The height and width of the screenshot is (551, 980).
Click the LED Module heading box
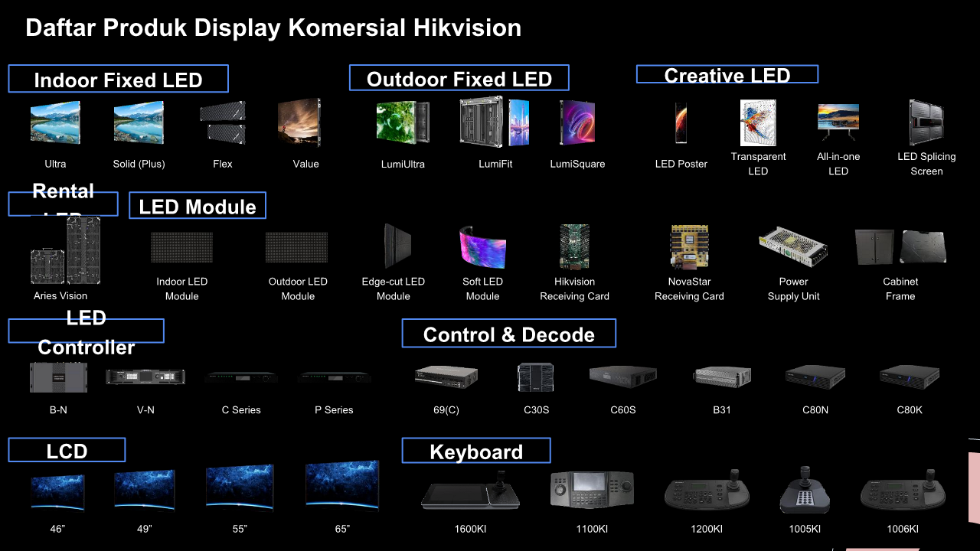198,206
